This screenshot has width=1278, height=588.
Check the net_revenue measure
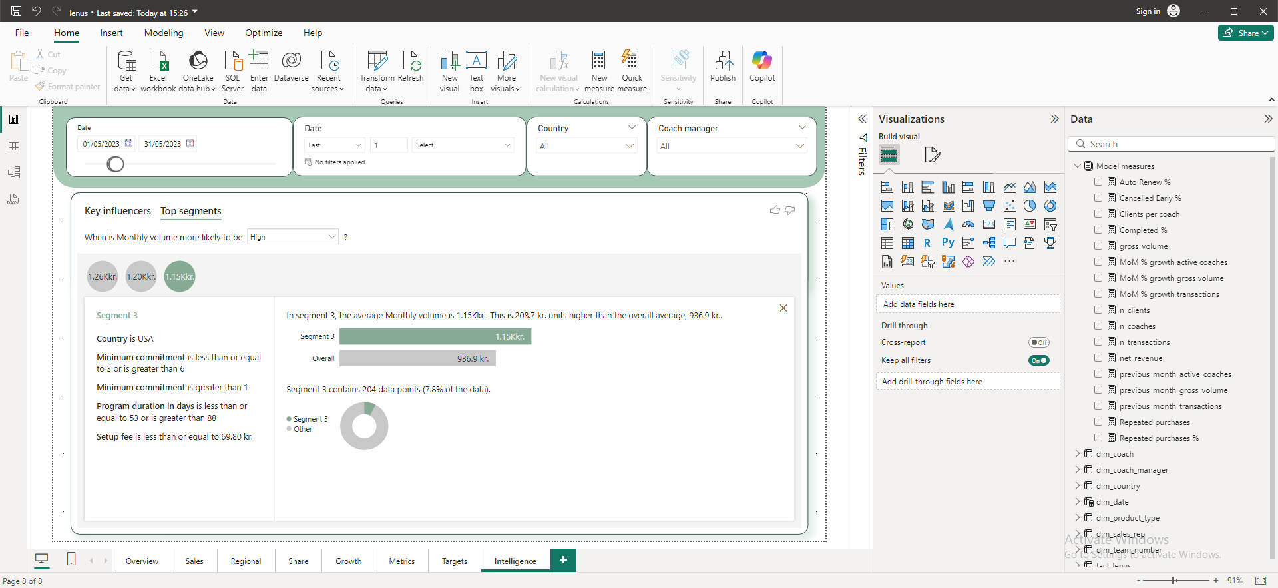click(1098, 358)
